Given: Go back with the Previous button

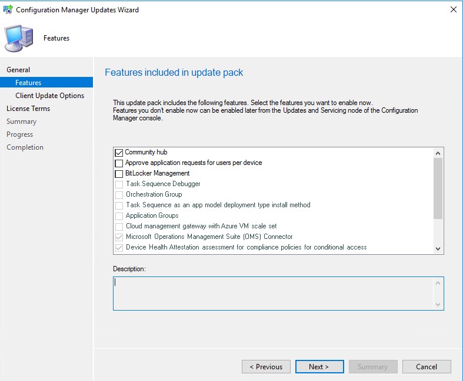Looking at the screenshot, I should [x=266, y=367].
